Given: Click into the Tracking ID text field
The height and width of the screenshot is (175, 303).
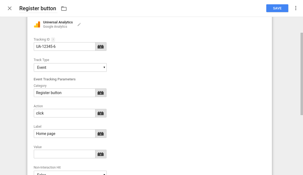Looking at the screenshot, I should [x=64, y=47].
